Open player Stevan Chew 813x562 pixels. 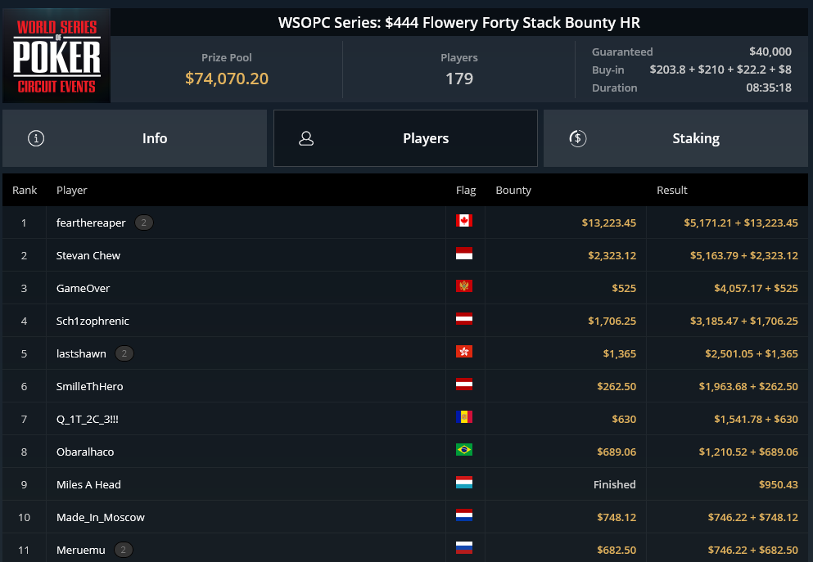[88, 255]
